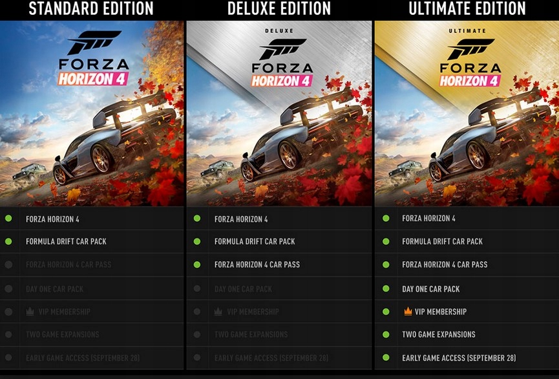Click green dot beside Deluxe Forza Horizon 4 Car Pass
The height and width of the screenshot is (379, 559).
pyautogui.click(x=197, y=265)
